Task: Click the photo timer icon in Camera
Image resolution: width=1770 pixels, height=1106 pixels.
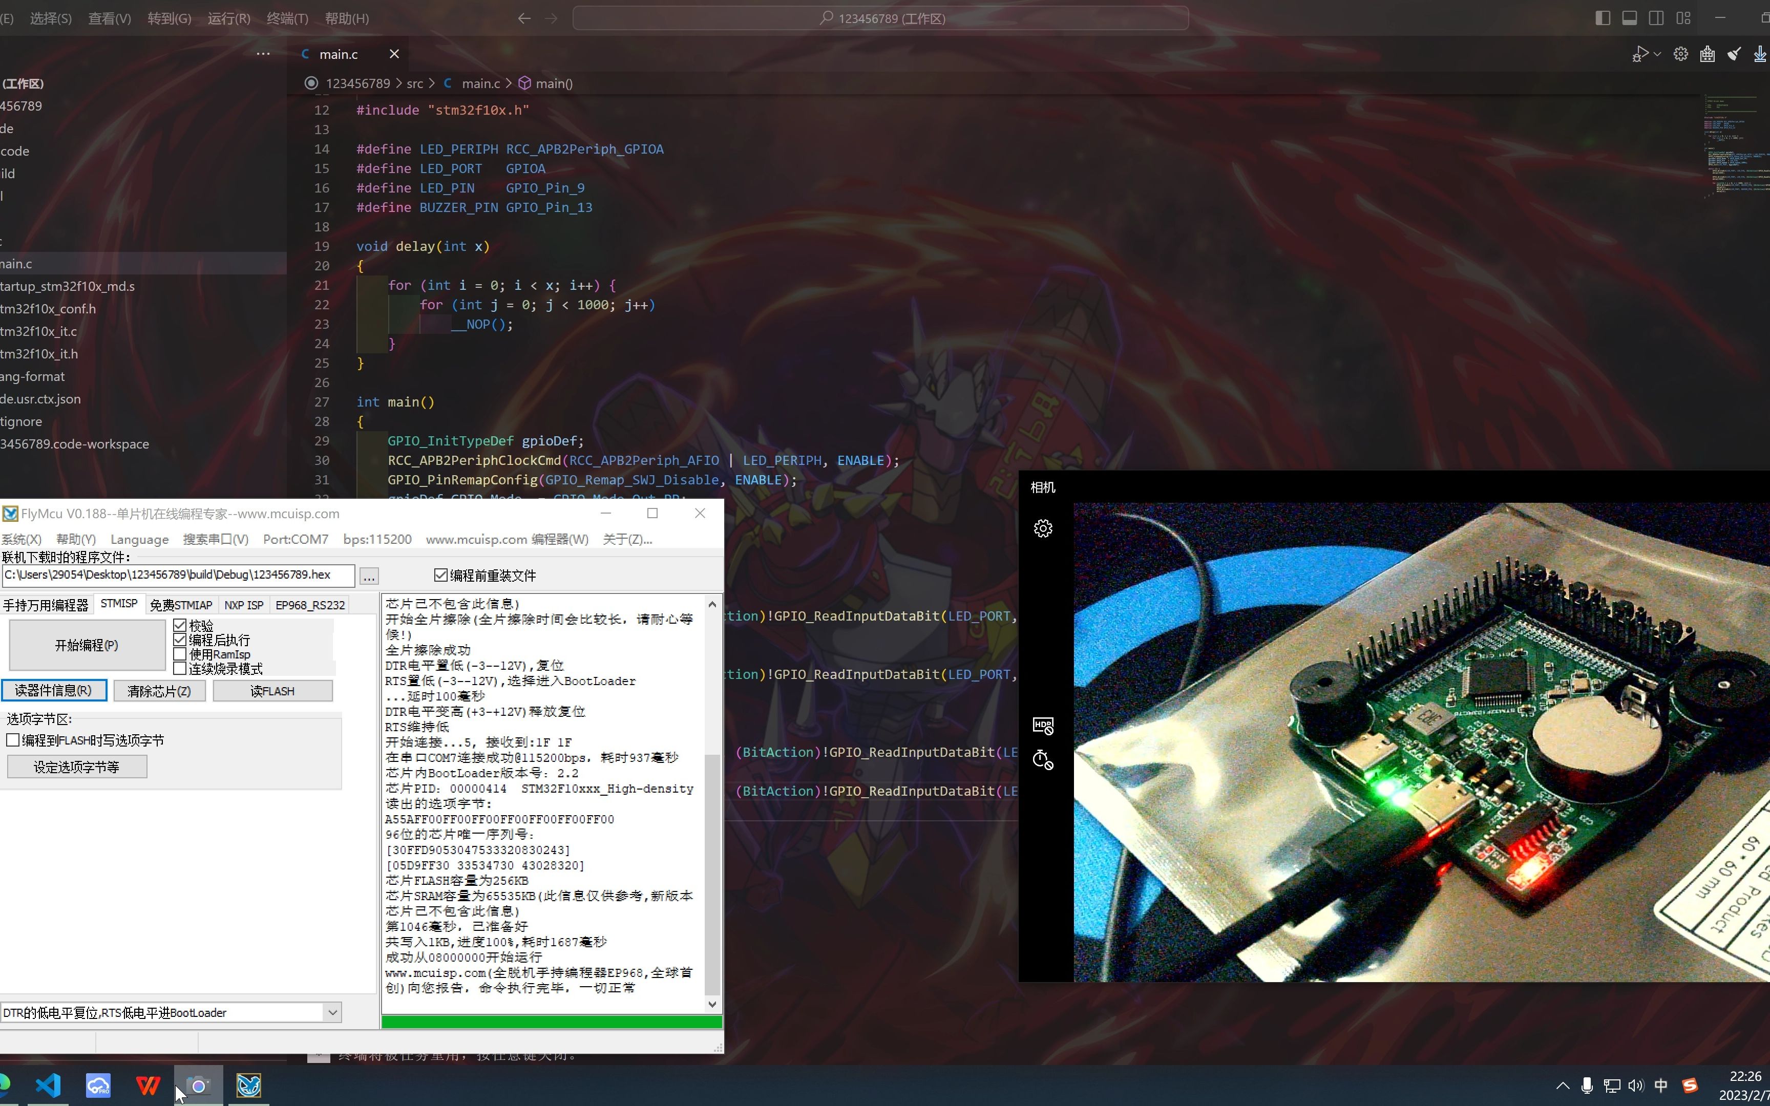Action: (1042, 760)
